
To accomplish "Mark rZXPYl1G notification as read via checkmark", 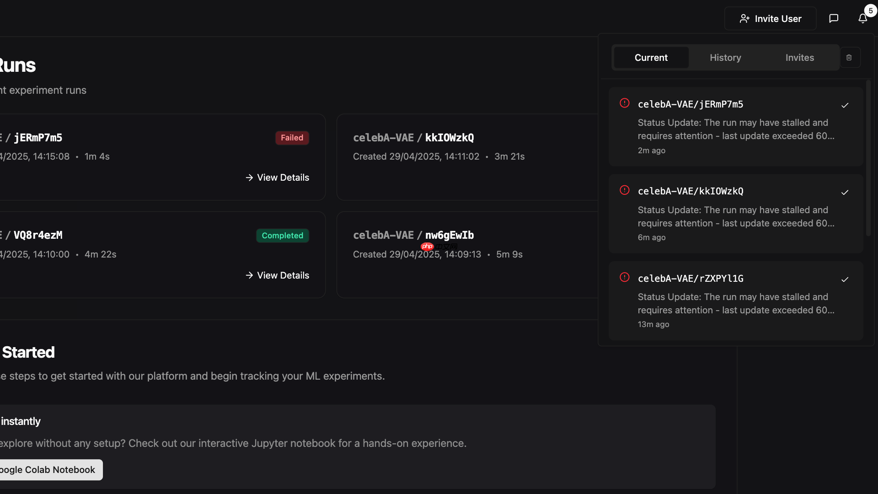I will coord(845,279).
